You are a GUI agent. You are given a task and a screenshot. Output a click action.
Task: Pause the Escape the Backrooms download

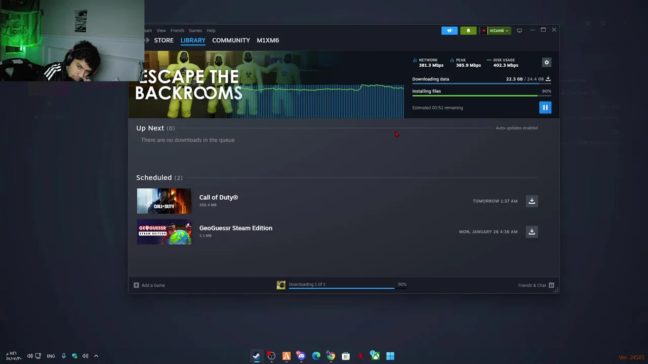[x=545, y=107]
